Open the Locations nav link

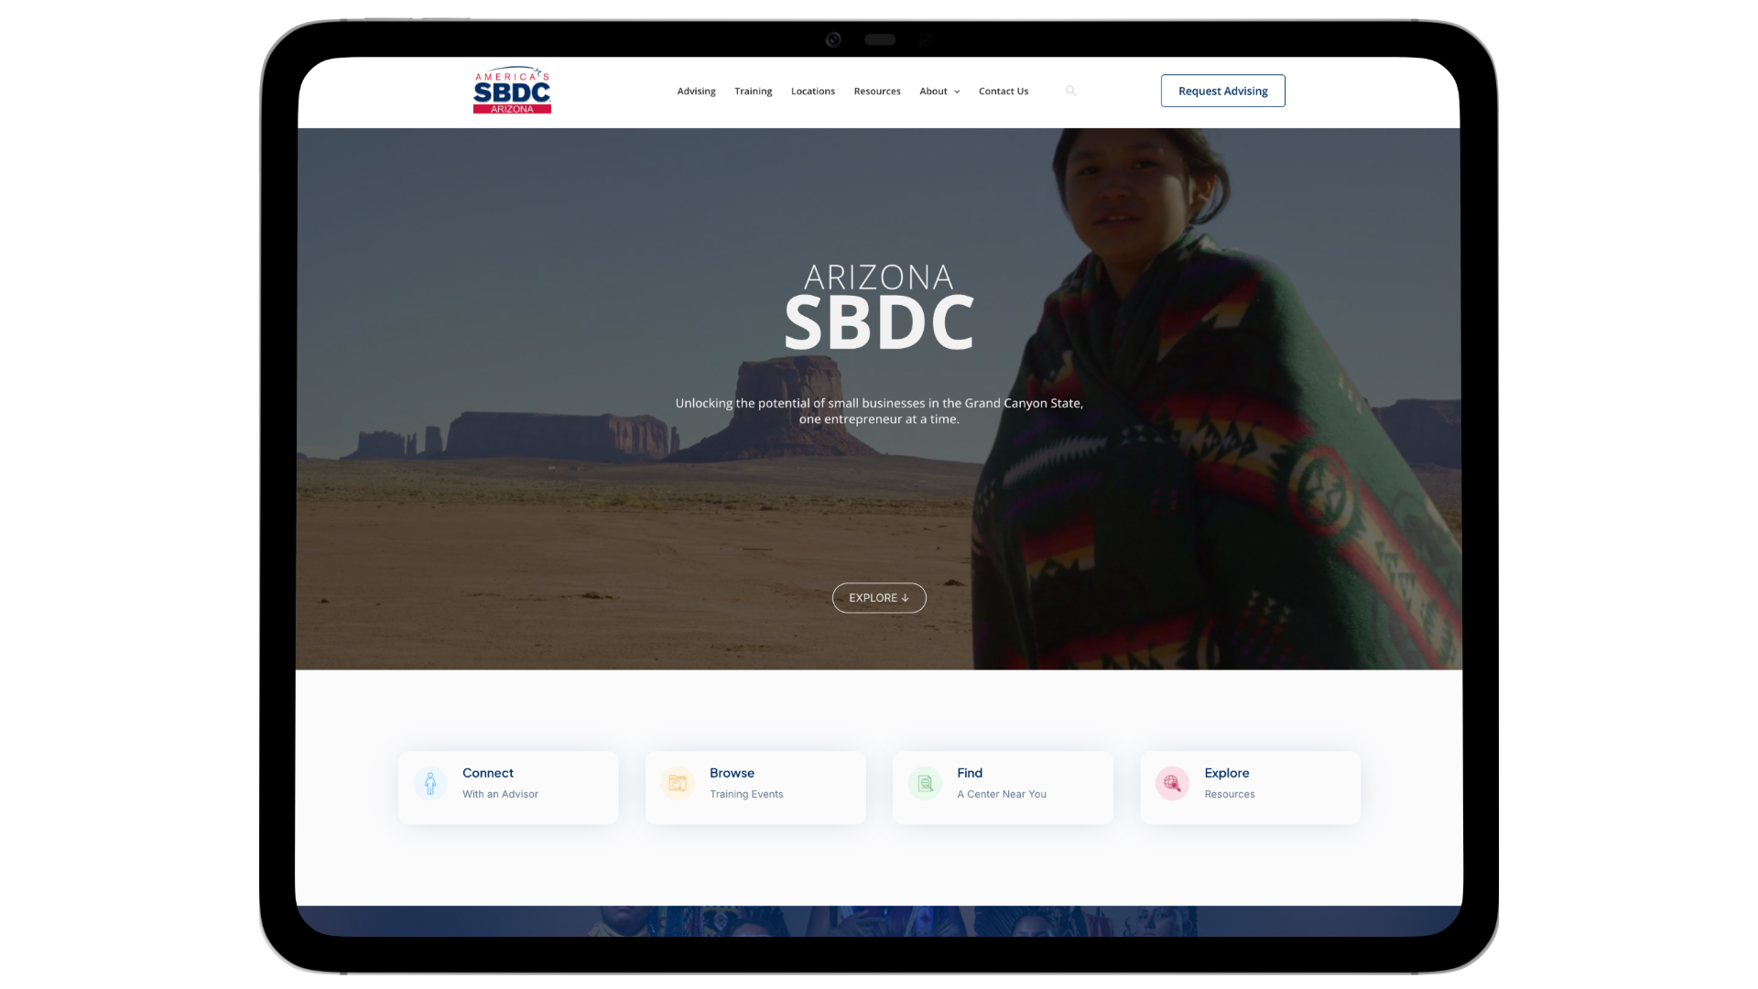click(813, 92)
